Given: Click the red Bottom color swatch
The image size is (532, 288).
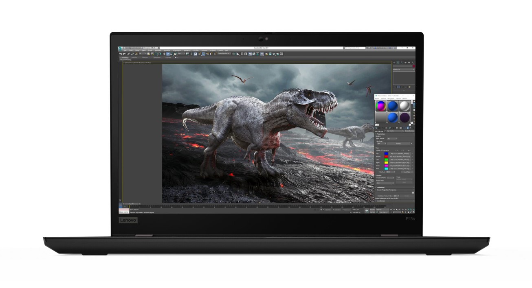Looking at the screenshot, I should click(x=386, y=157).
